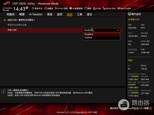
Task: Click the SP value 83
Action: tap(129, 69)
